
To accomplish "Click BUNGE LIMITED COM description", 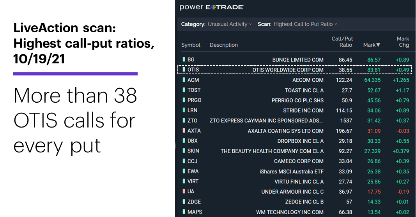I will pos(298,60).
